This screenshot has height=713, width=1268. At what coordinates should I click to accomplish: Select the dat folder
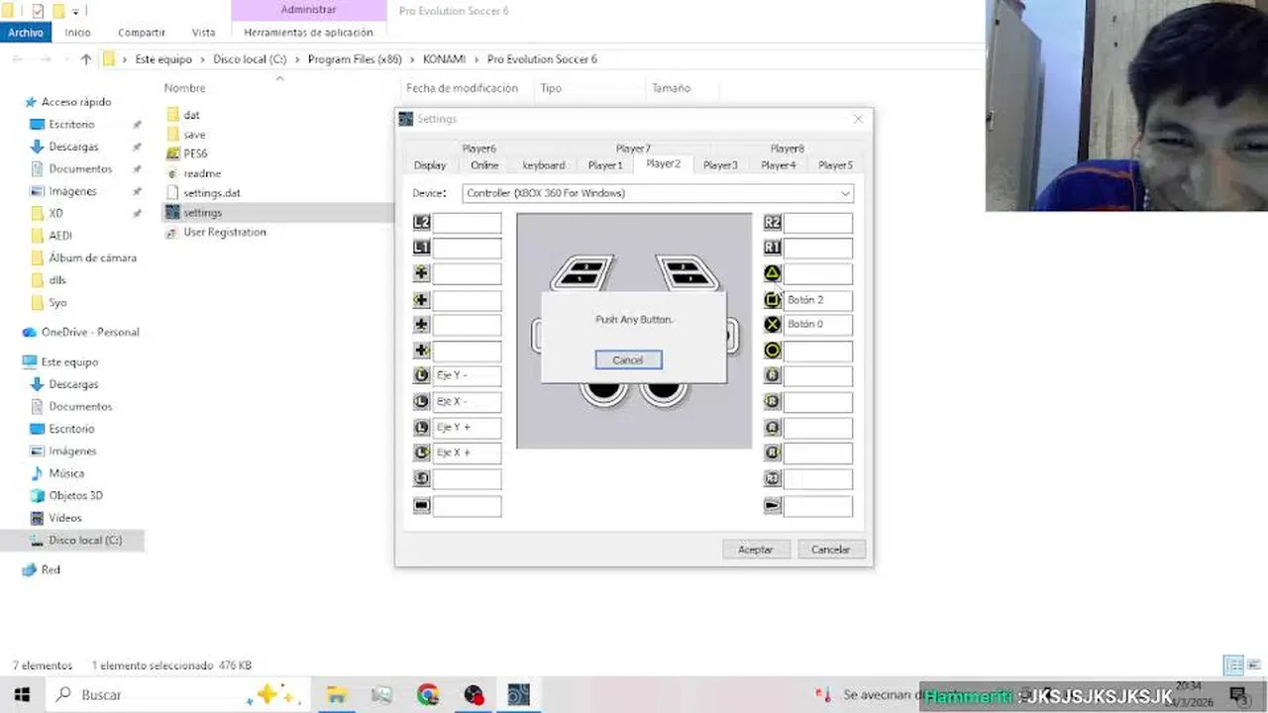pos(191,115)
